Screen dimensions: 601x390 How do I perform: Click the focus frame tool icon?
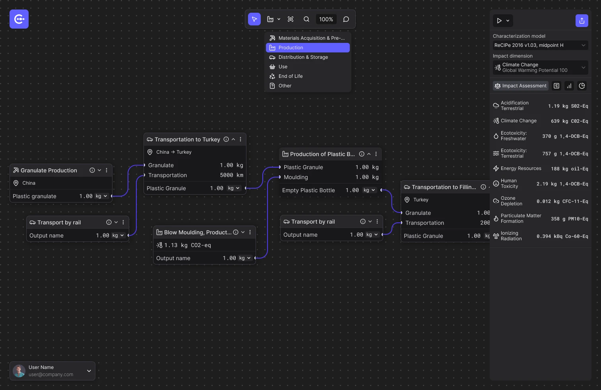(x=291, y=19)
